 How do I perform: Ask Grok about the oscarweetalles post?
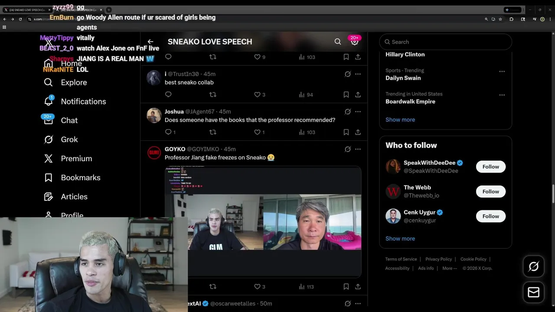coord(347,304)
